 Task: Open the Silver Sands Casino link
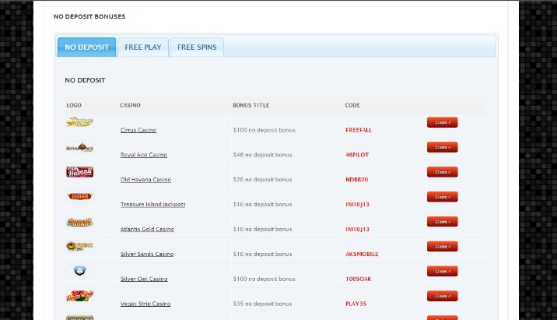[x=147, y=255]
